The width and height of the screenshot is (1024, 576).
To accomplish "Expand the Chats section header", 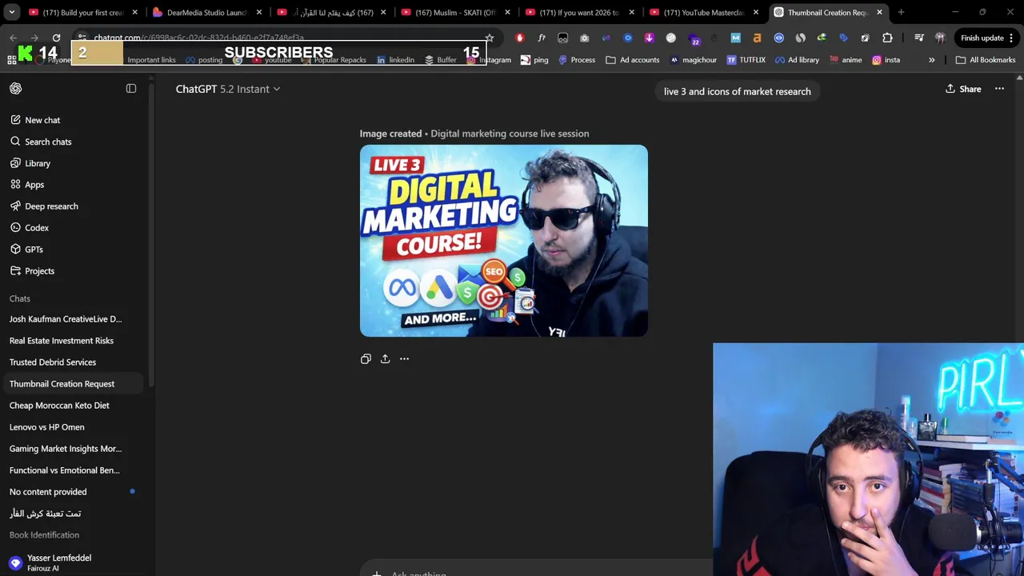I will [20, 298].
